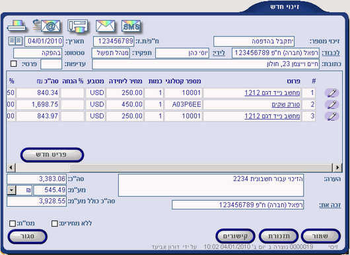Image resolution: width=350 pixels, height=255 pixels.
Task: Click the date field 04/01/2010
Action: (44, 42)
